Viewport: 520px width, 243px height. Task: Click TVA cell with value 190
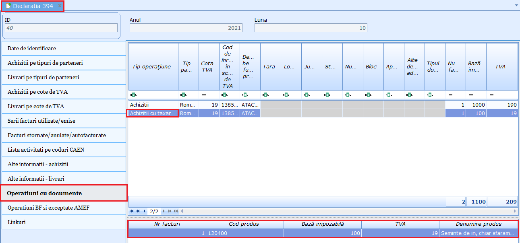[502, 105]
